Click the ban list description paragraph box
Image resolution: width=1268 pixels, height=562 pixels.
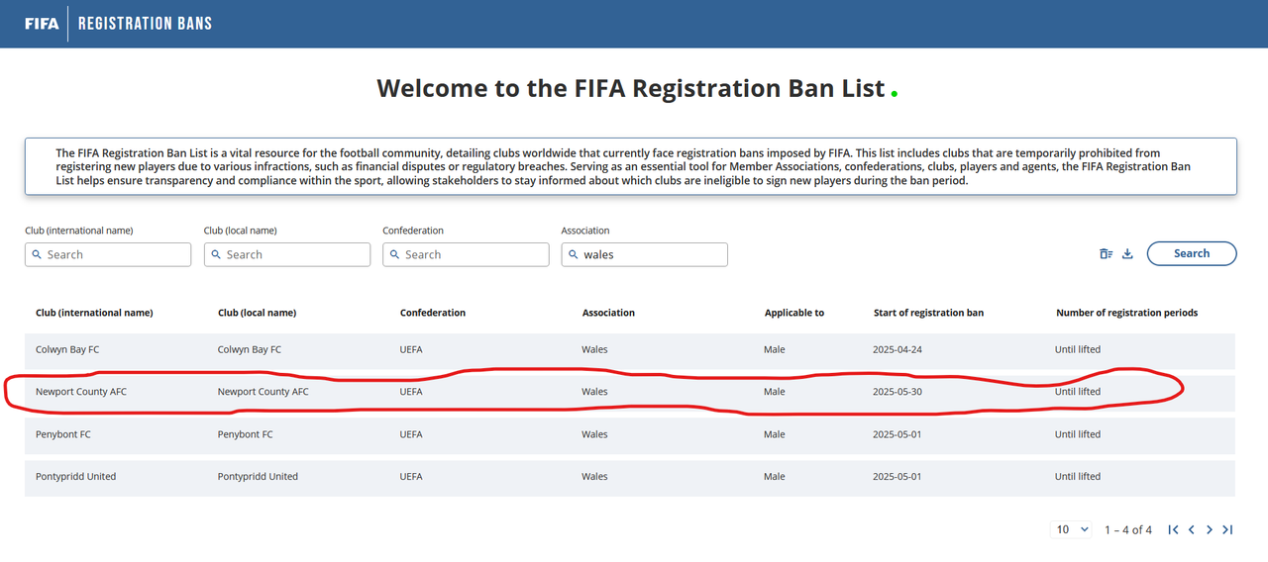coord(631,166)
